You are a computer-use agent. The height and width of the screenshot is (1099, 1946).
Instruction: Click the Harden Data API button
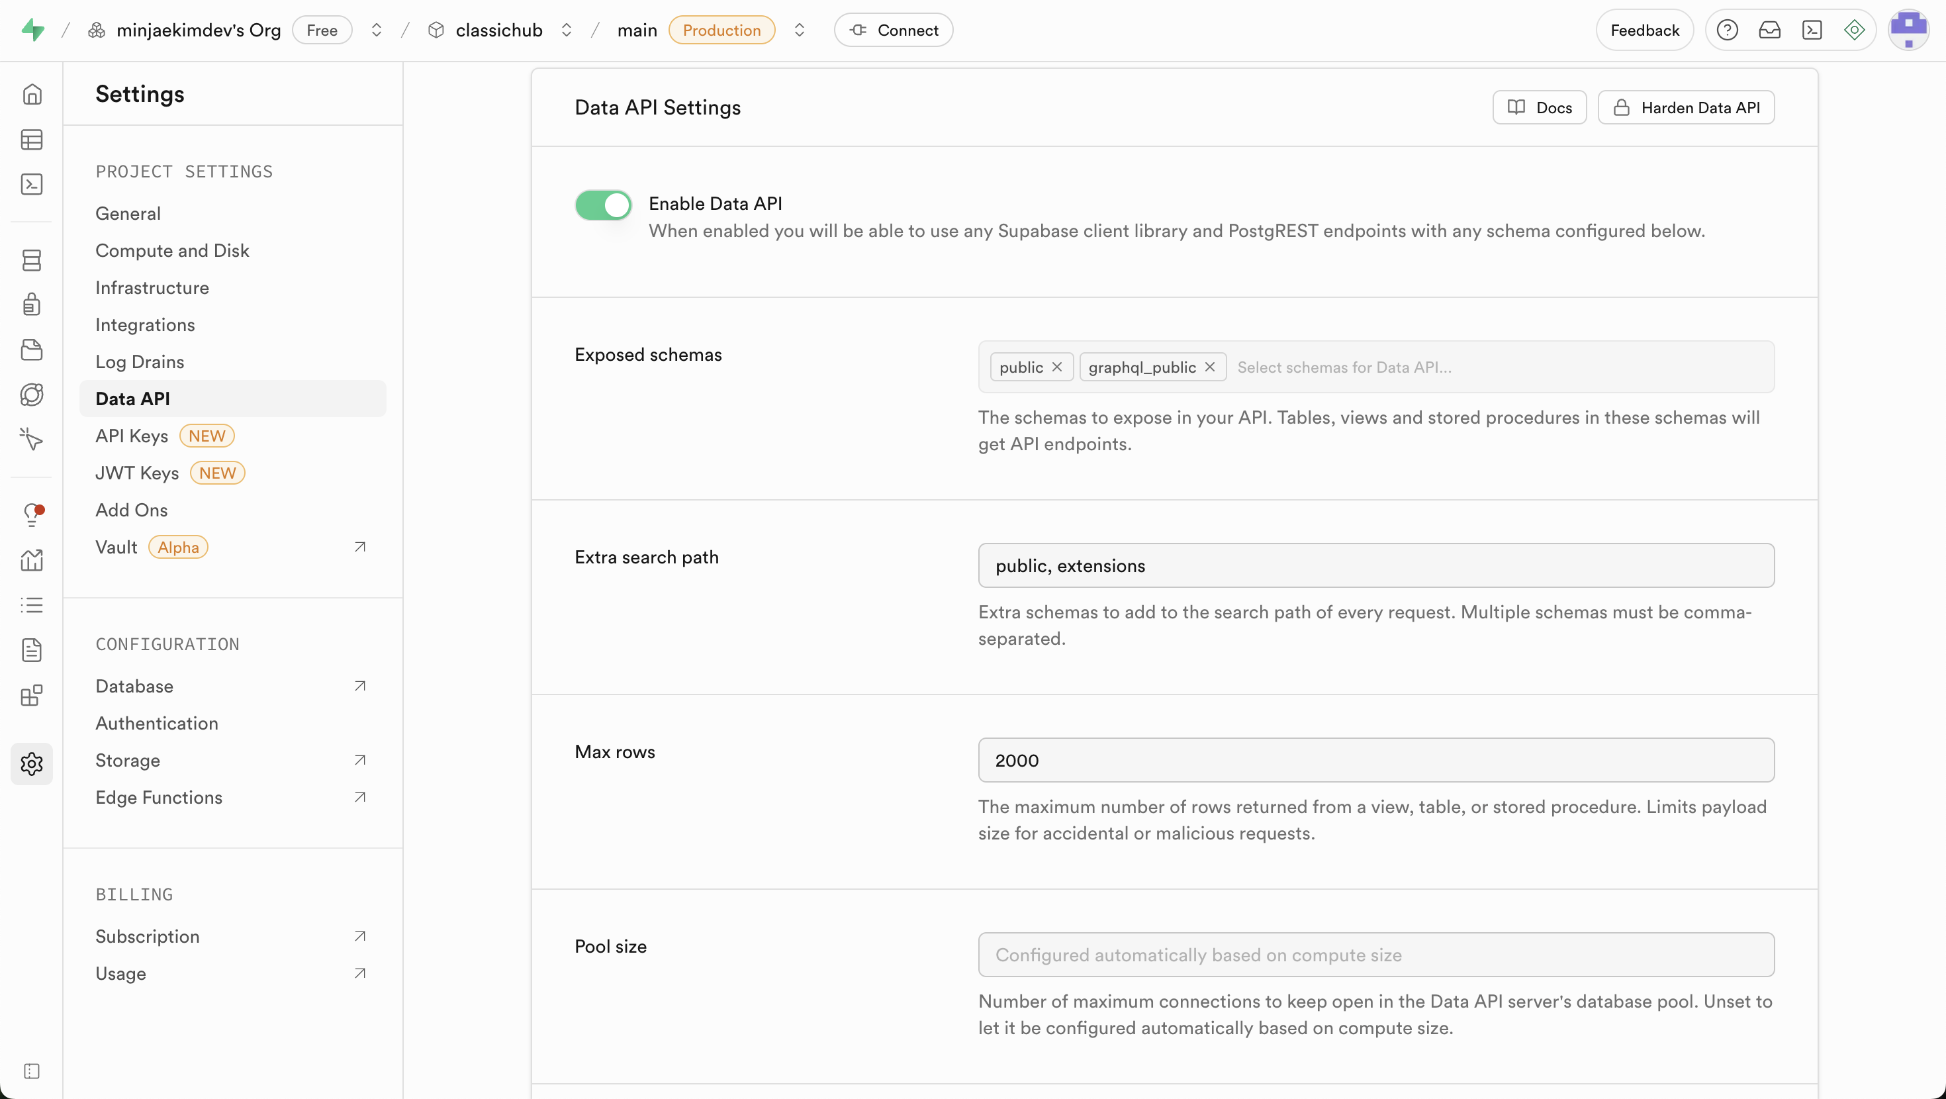(x=1685, y=108)
